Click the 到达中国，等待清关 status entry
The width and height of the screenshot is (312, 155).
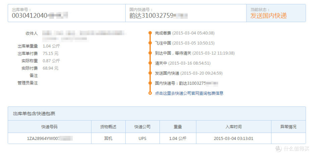click(x=195, y=53)
